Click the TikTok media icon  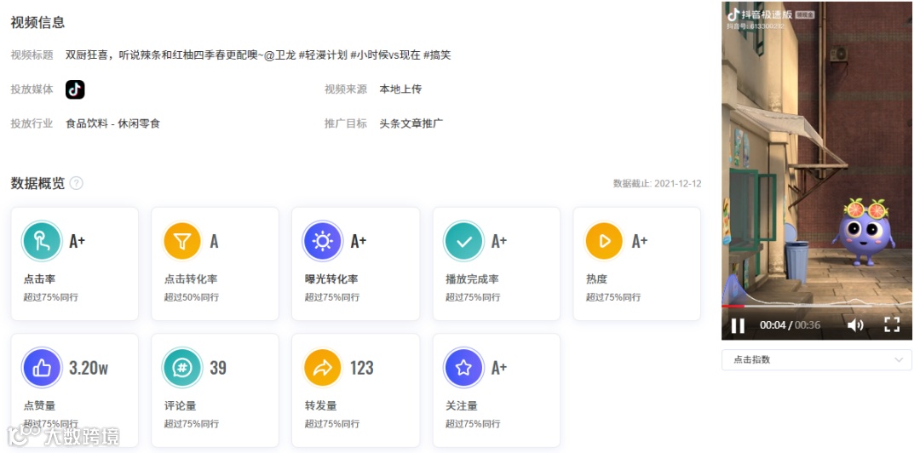75,89
